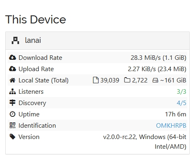Click the lanai device identicon
Image resolution: width=195 pixels, height=158 pixels.
[15, 40]
